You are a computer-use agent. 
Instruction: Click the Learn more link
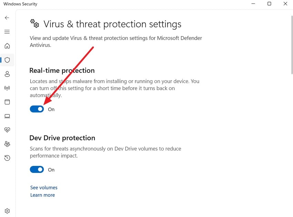(42, 195)
